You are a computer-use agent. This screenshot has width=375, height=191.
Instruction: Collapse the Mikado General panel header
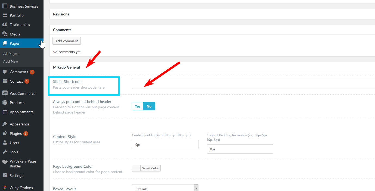pos(212,67)
